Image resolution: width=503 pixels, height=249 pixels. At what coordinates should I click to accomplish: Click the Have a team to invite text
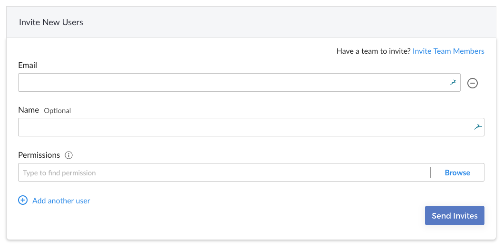pos(373,51)
